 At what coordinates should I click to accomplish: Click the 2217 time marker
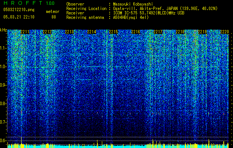point(158,32)
